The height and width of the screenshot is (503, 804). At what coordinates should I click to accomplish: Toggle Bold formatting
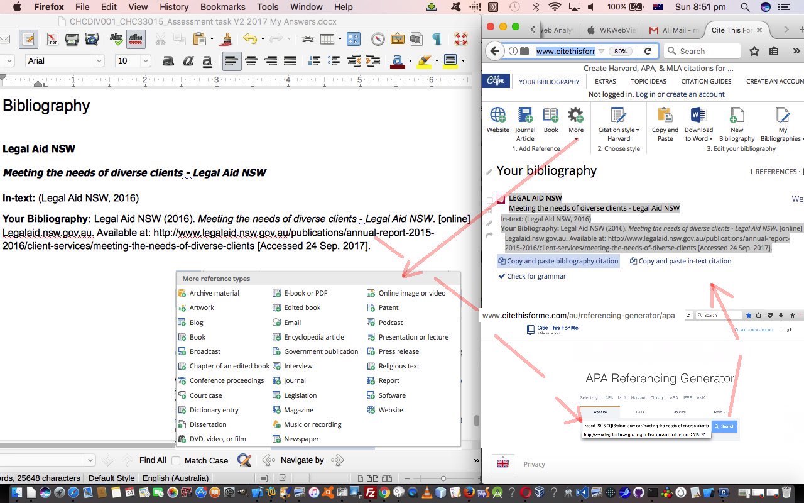pyautogui.click(x=168, y=61)
